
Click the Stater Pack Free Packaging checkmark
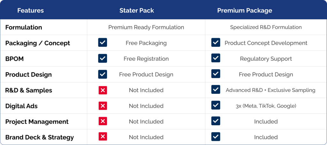click(x=103, y=43)
